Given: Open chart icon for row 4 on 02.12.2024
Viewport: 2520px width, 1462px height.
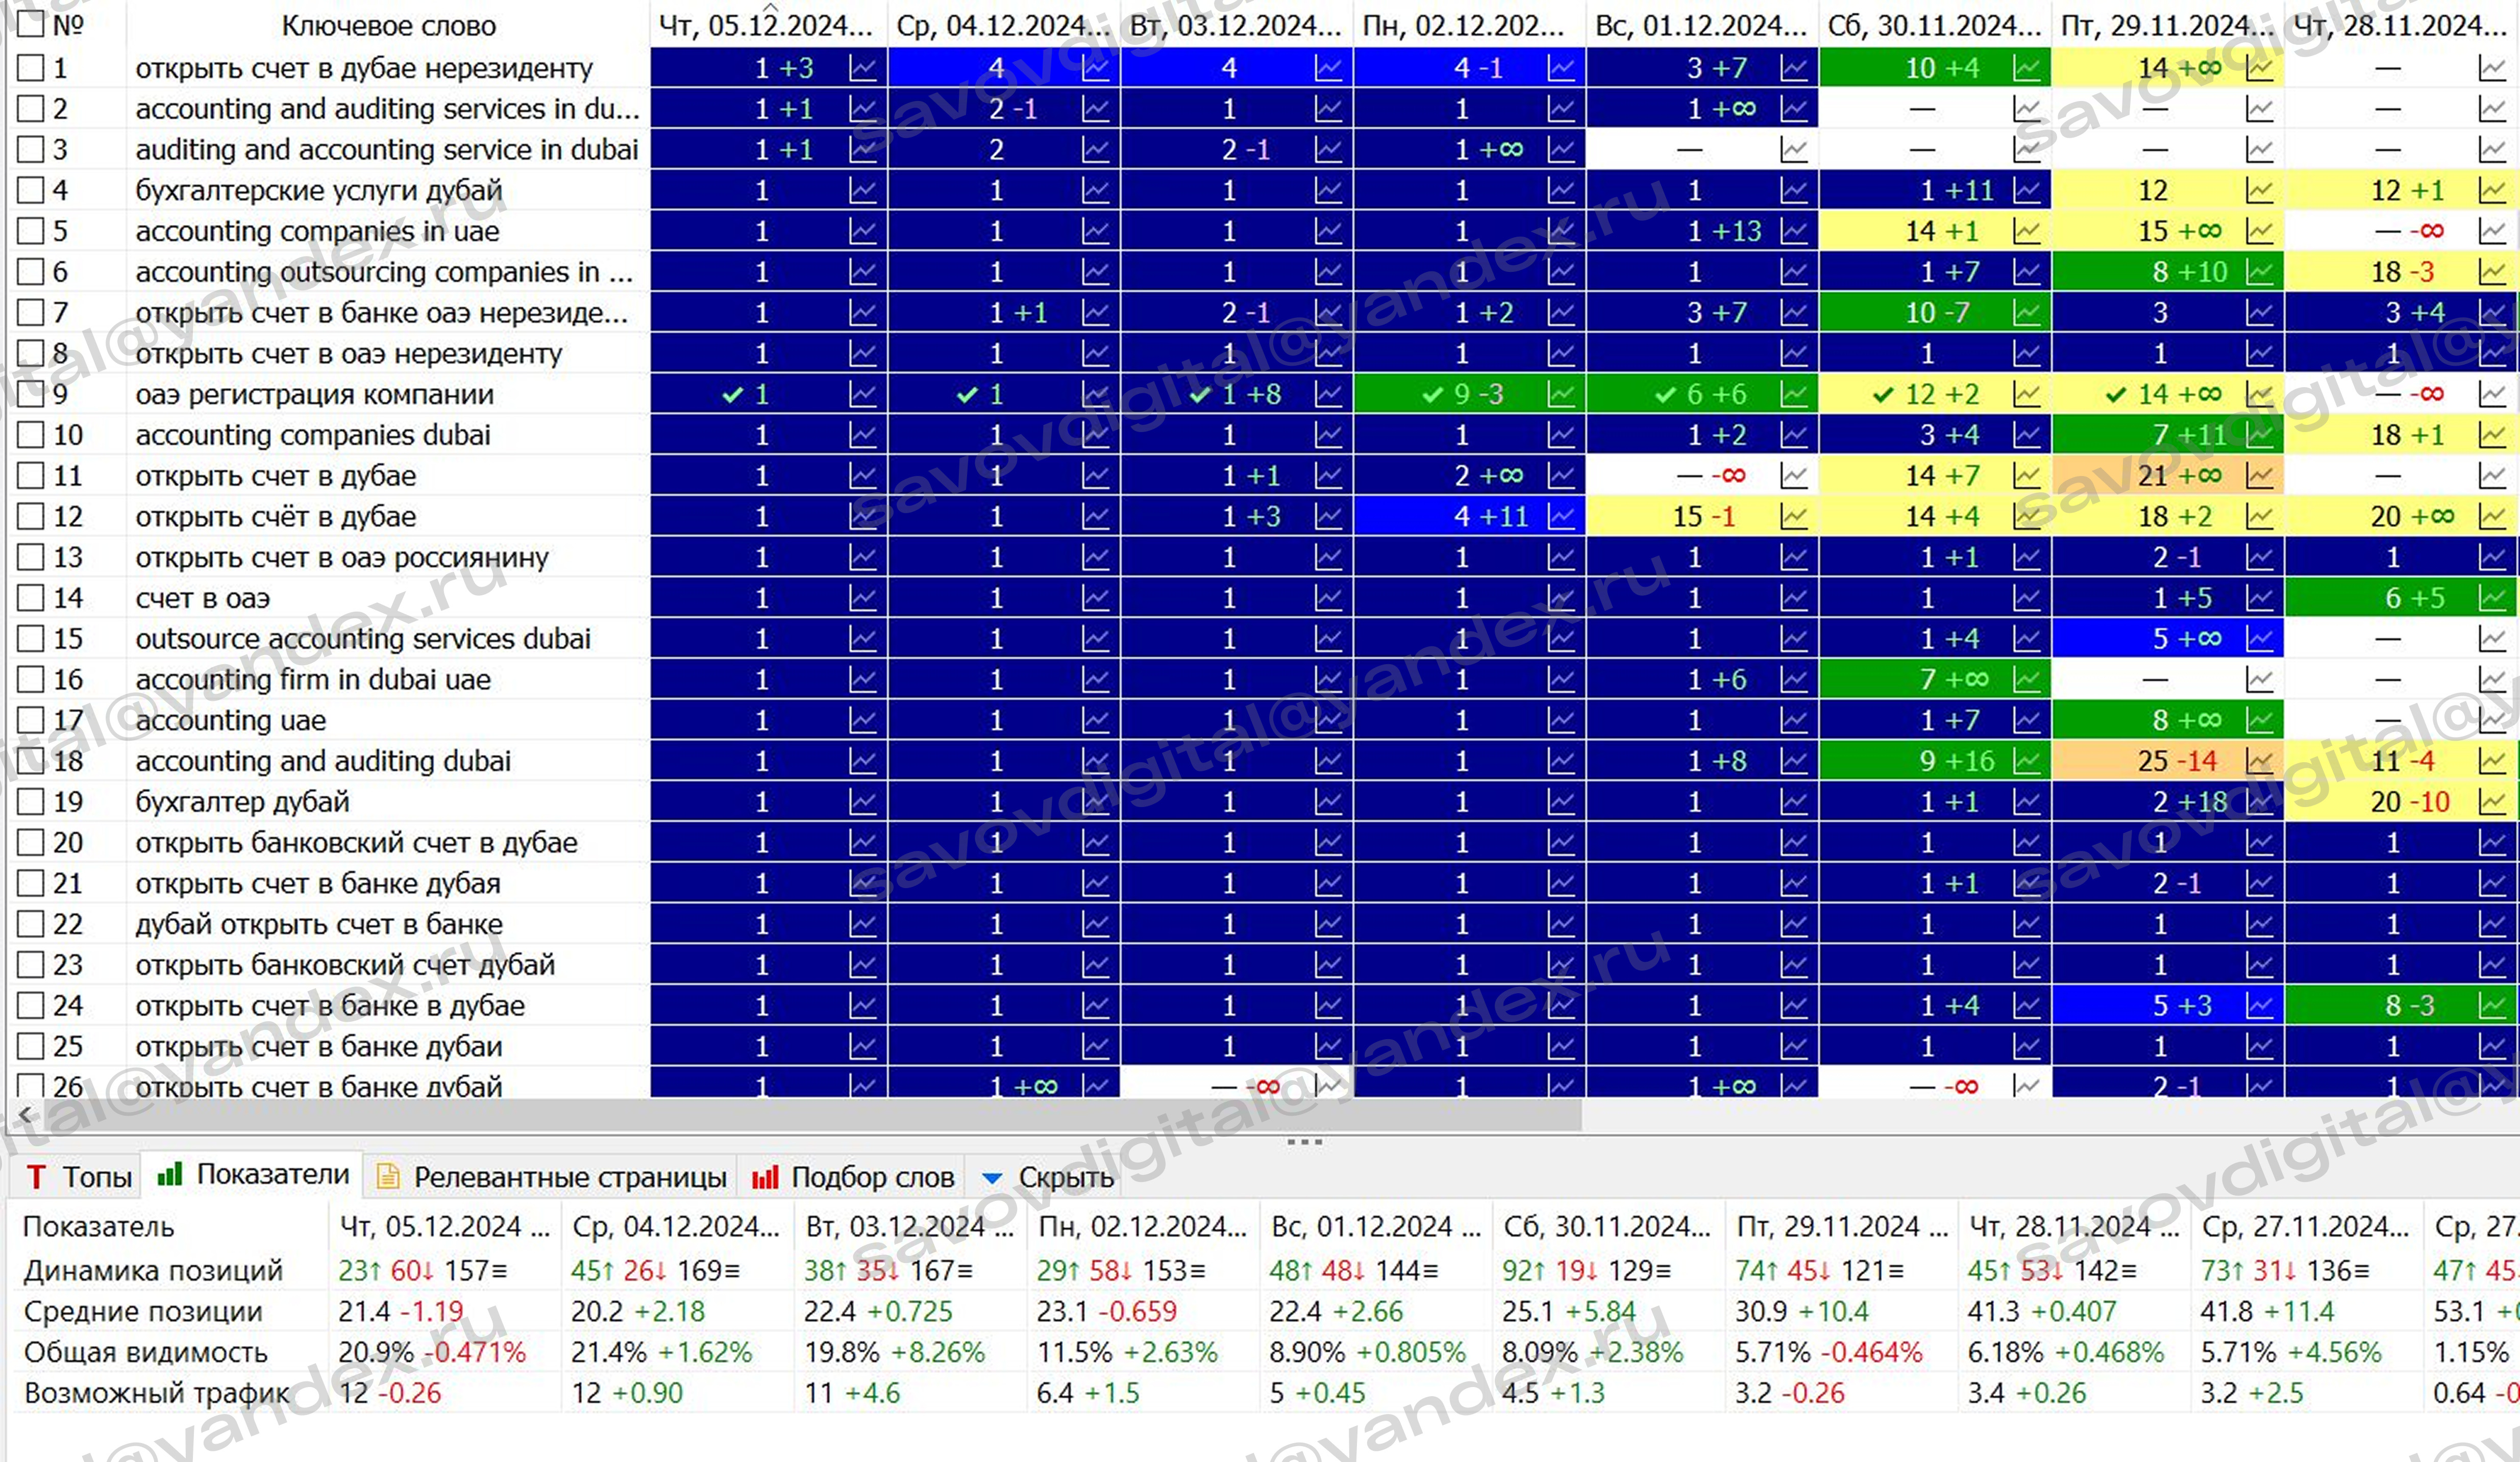Looking at the screenshot, I should (1561, 190).
